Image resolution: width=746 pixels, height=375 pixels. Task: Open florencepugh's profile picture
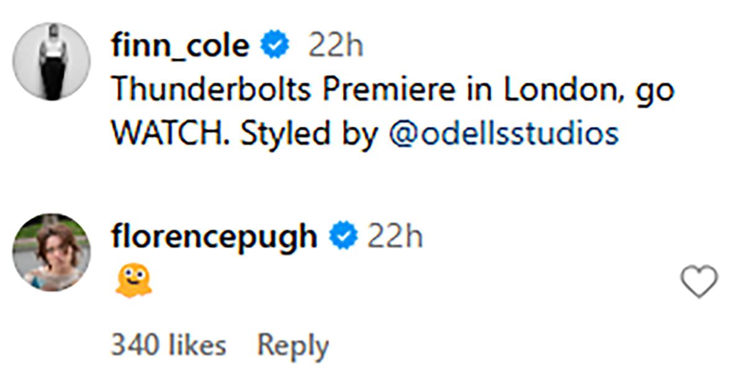pyautogui.click(x=52, y=252)
